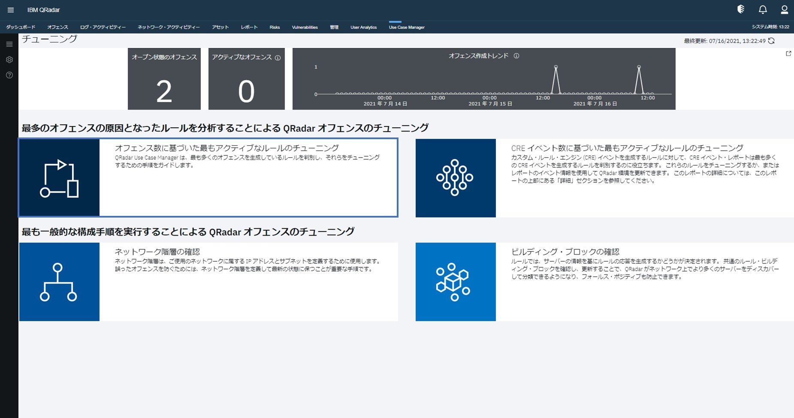Screen dimensions: 794x418
Task: Click the pop-out icon beside the trend chart
Action: coord(788,54)
